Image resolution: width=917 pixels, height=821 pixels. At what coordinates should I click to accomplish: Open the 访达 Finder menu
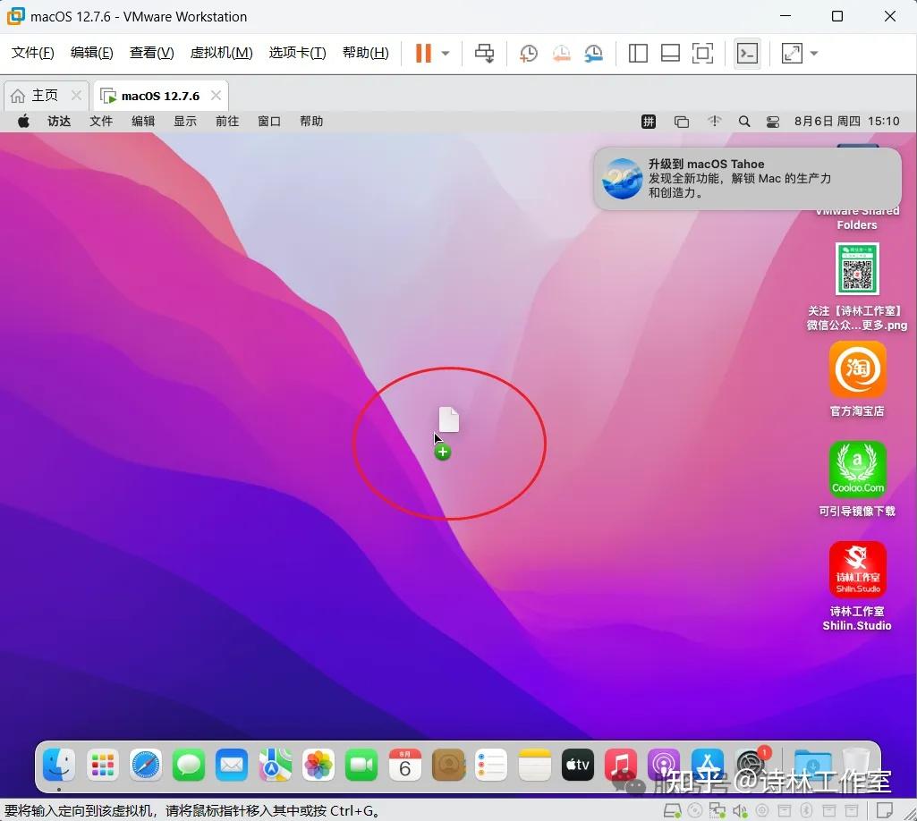pyautogui.click(x=59, y=121)
